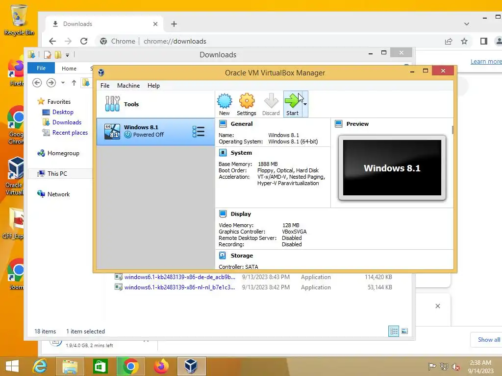Select Downloads under Favorites
This screenshot has width=502, height=376.
(67, 122)
